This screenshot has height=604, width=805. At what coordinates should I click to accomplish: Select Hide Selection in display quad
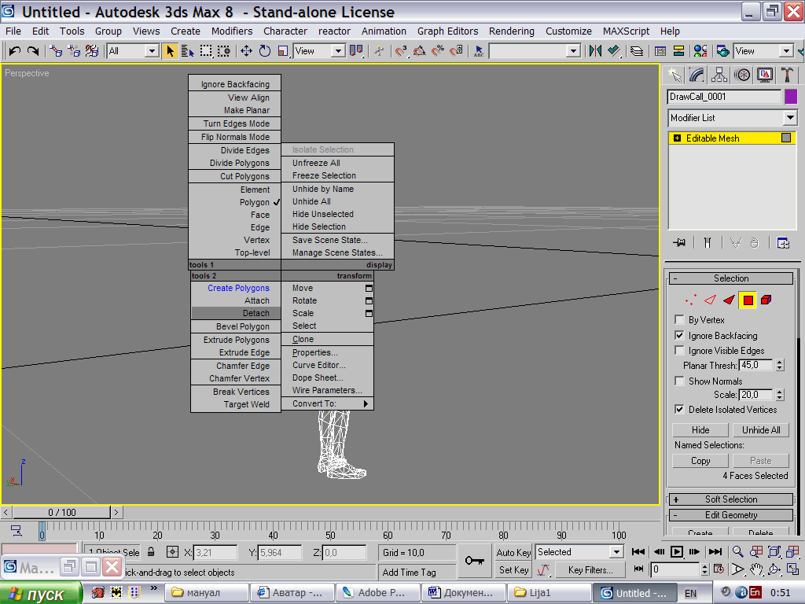337,226
